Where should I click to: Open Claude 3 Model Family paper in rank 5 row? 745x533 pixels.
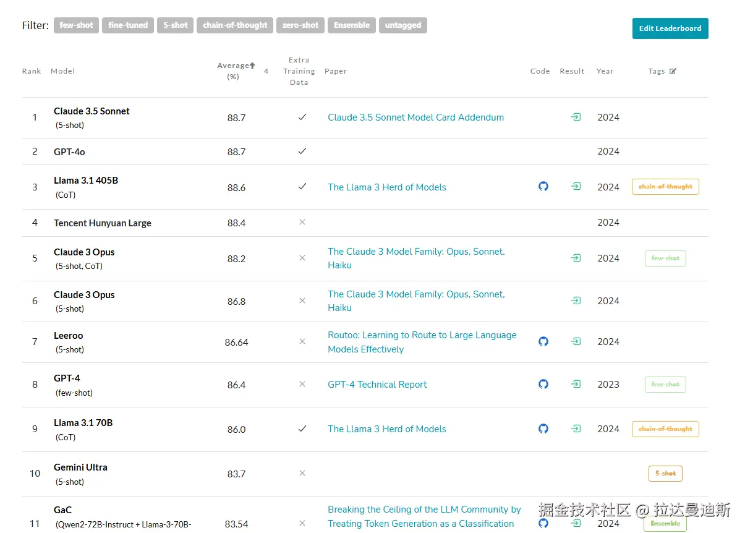coord(416,258)
